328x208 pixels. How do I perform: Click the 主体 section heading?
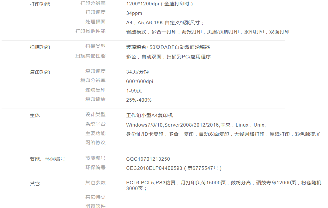click(x=35, y=116)
